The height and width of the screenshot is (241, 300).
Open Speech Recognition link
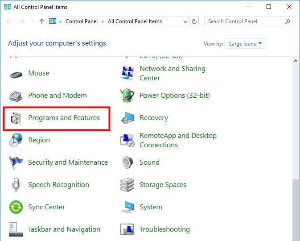[59, 185]
